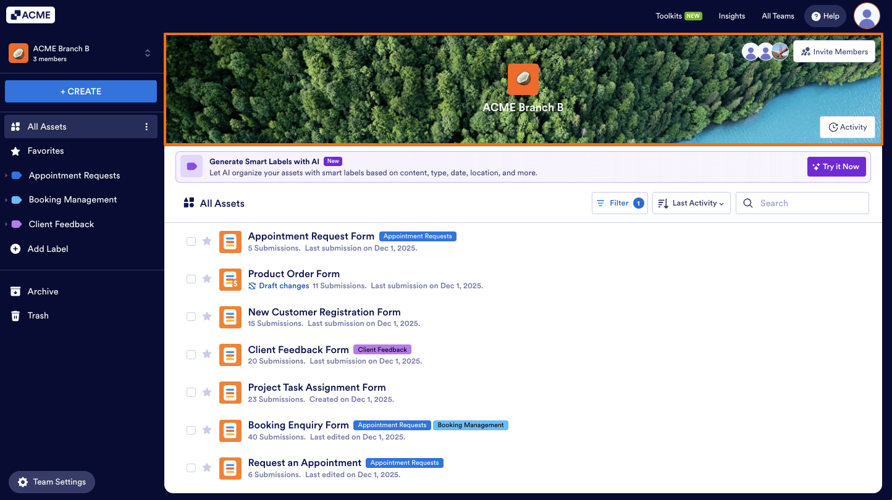Screen dimensions: 892x500
Task: Star the Appointment Request Form as favorite
Action: coord(207,241)
